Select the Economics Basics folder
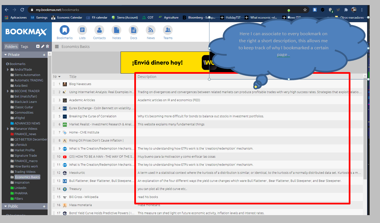380x223 pixels. (x=27, y=177)
